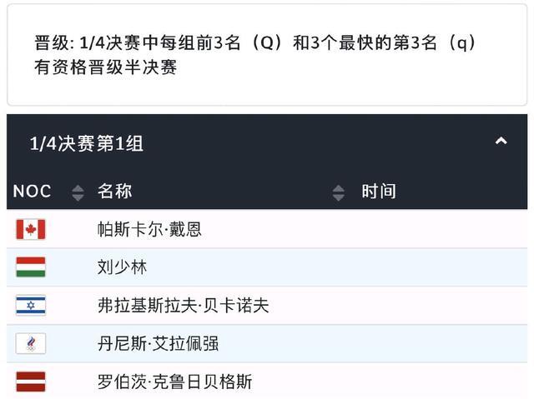The image size is (534, 399).
Task: Sort using arrows beside 名称 column
Action: click(338, 192)
